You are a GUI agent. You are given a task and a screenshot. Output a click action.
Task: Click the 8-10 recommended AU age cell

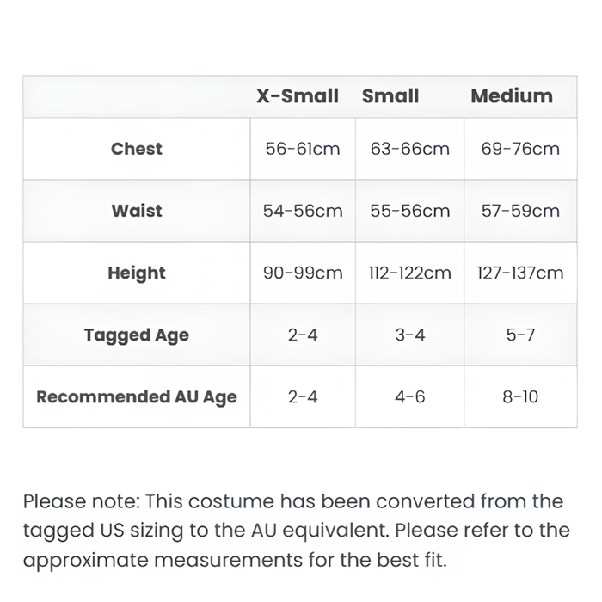pos(520,396)
